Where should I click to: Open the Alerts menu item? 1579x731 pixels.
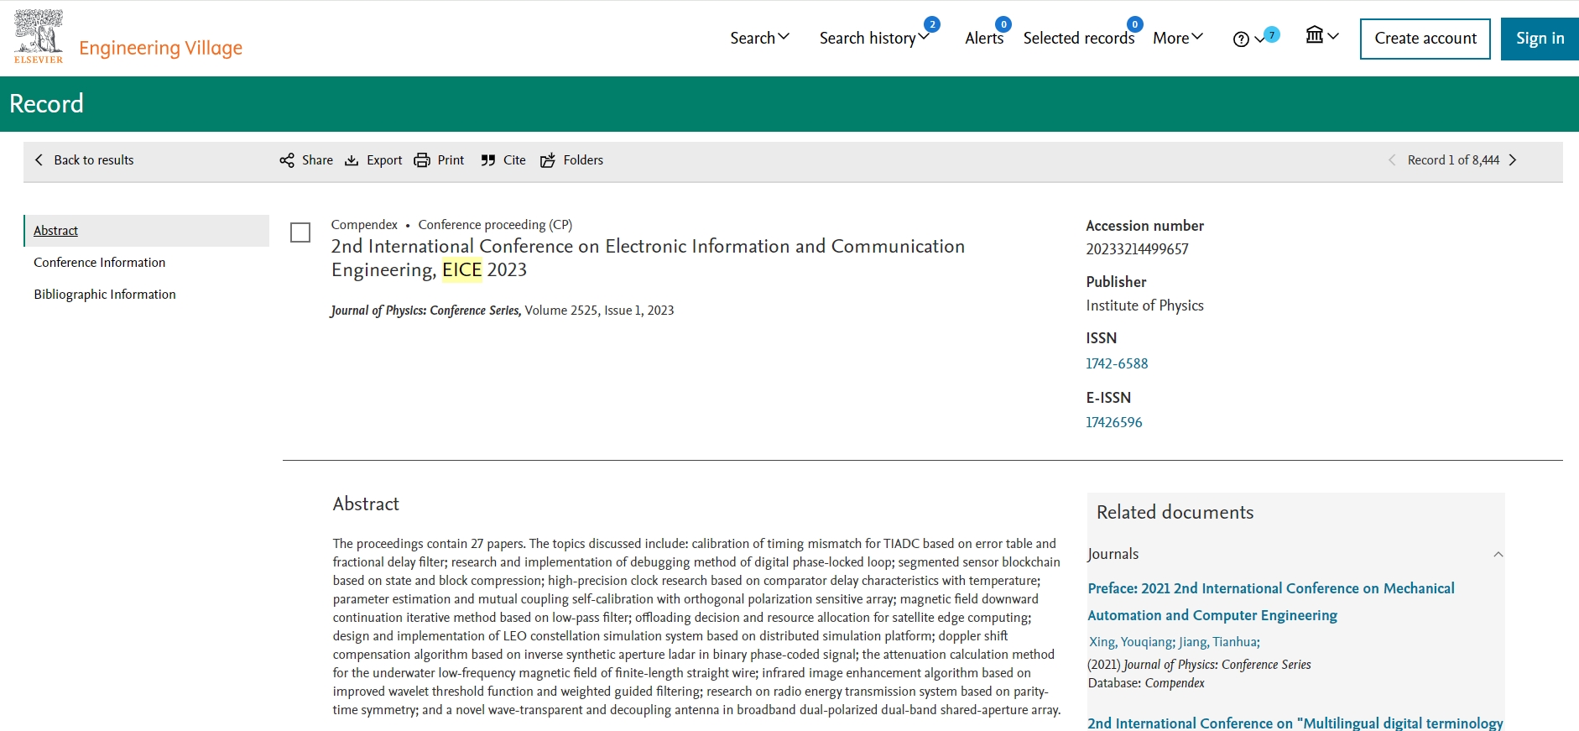point(984,38)
